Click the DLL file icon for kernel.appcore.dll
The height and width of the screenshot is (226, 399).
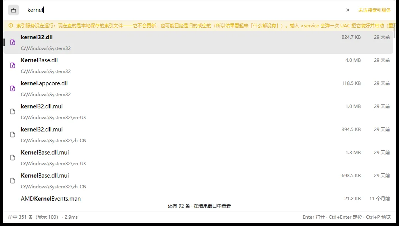[13, 89]
